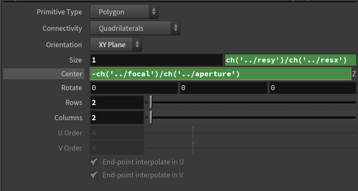Click the Size parameter label
This screenshot has width=358, height=191.
(x=76, y=60)
